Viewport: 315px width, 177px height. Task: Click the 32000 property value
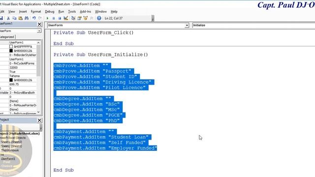coord(23,68)
